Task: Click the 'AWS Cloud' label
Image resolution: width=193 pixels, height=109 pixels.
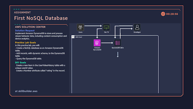Action: (79, 37)
